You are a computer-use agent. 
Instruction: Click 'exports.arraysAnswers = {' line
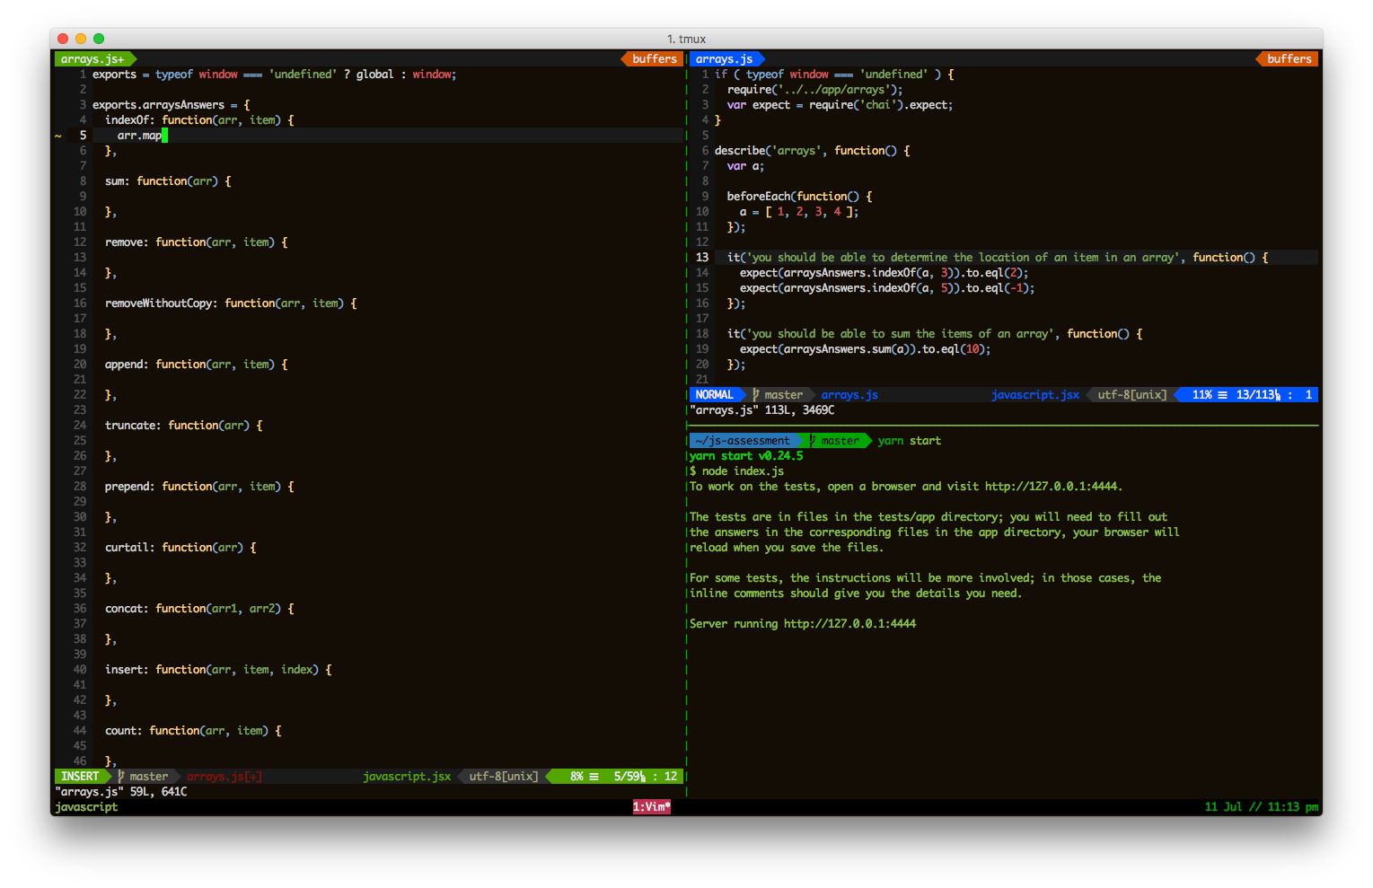pyautogui.click(x=172, y=105)
